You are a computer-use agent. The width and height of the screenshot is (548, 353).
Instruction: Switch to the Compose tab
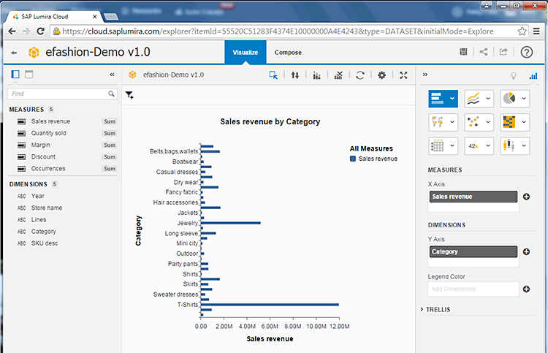(288, 53)
